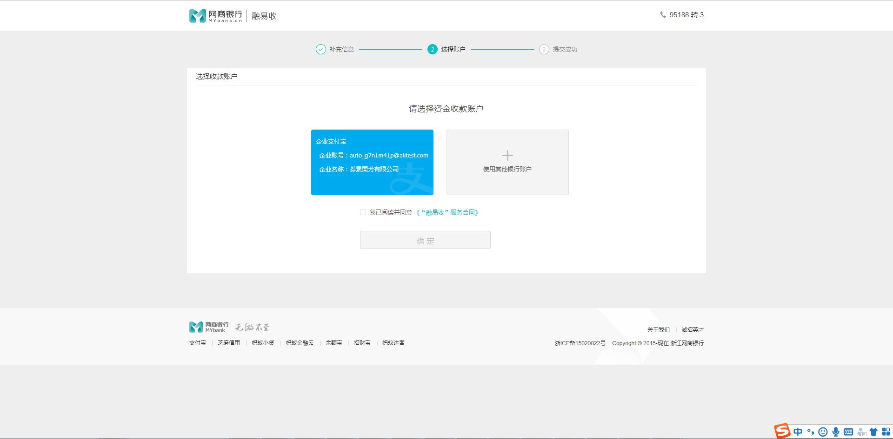Viewport: 893px width, 439px height.
Task: Click the 补充信息 step label
Action: 342,49
